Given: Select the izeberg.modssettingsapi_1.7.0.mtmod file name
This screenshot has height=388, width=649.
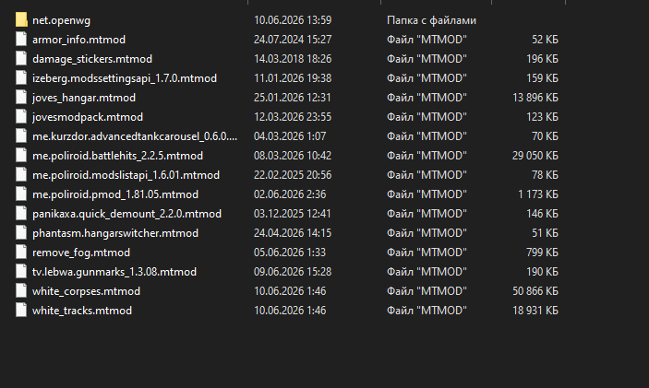Looking at the screenshot, I should pos(125,78).
